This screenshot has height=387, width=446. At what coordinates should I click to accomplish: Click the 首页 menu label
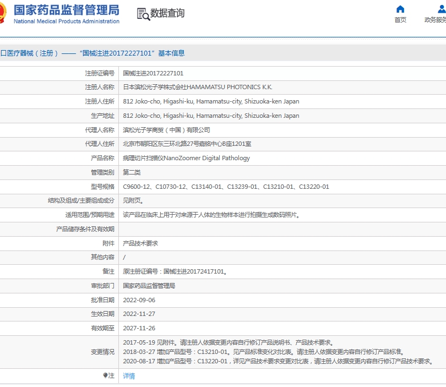tap(400, 20)
